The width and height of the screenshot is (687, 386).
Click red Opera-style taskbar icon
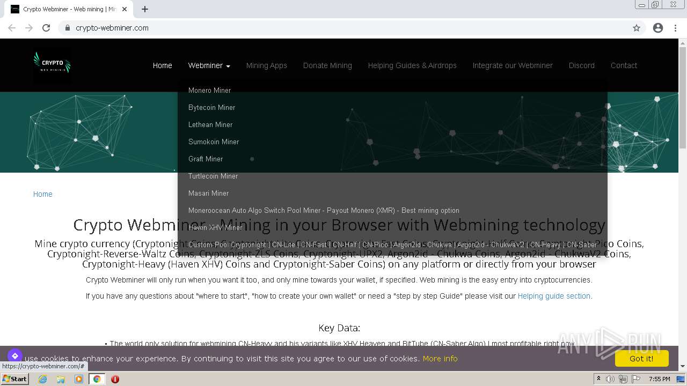115,379
